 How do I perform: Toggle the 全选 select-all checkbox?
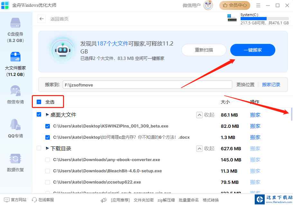click(39, 102)
